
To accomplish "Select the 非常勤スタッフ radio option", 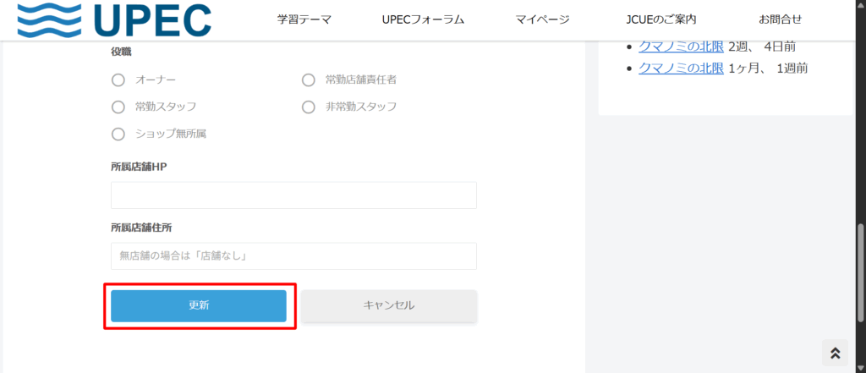I will [x=309, y=107].
